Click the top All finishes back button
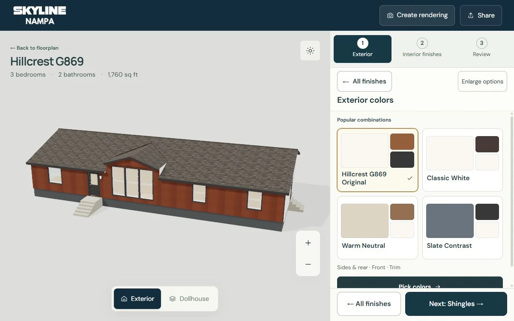514x321 pixels. (365, 81)
